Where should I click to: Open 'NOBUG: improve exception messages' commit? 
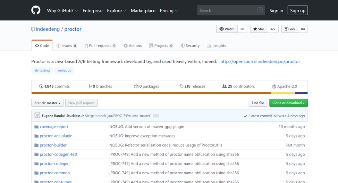tap(142, 136)
